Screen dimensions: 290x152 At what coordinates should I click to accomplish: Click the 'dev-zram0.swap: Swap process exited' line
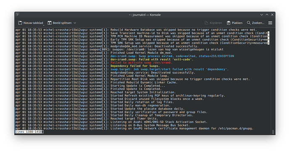tap(172, 56)
